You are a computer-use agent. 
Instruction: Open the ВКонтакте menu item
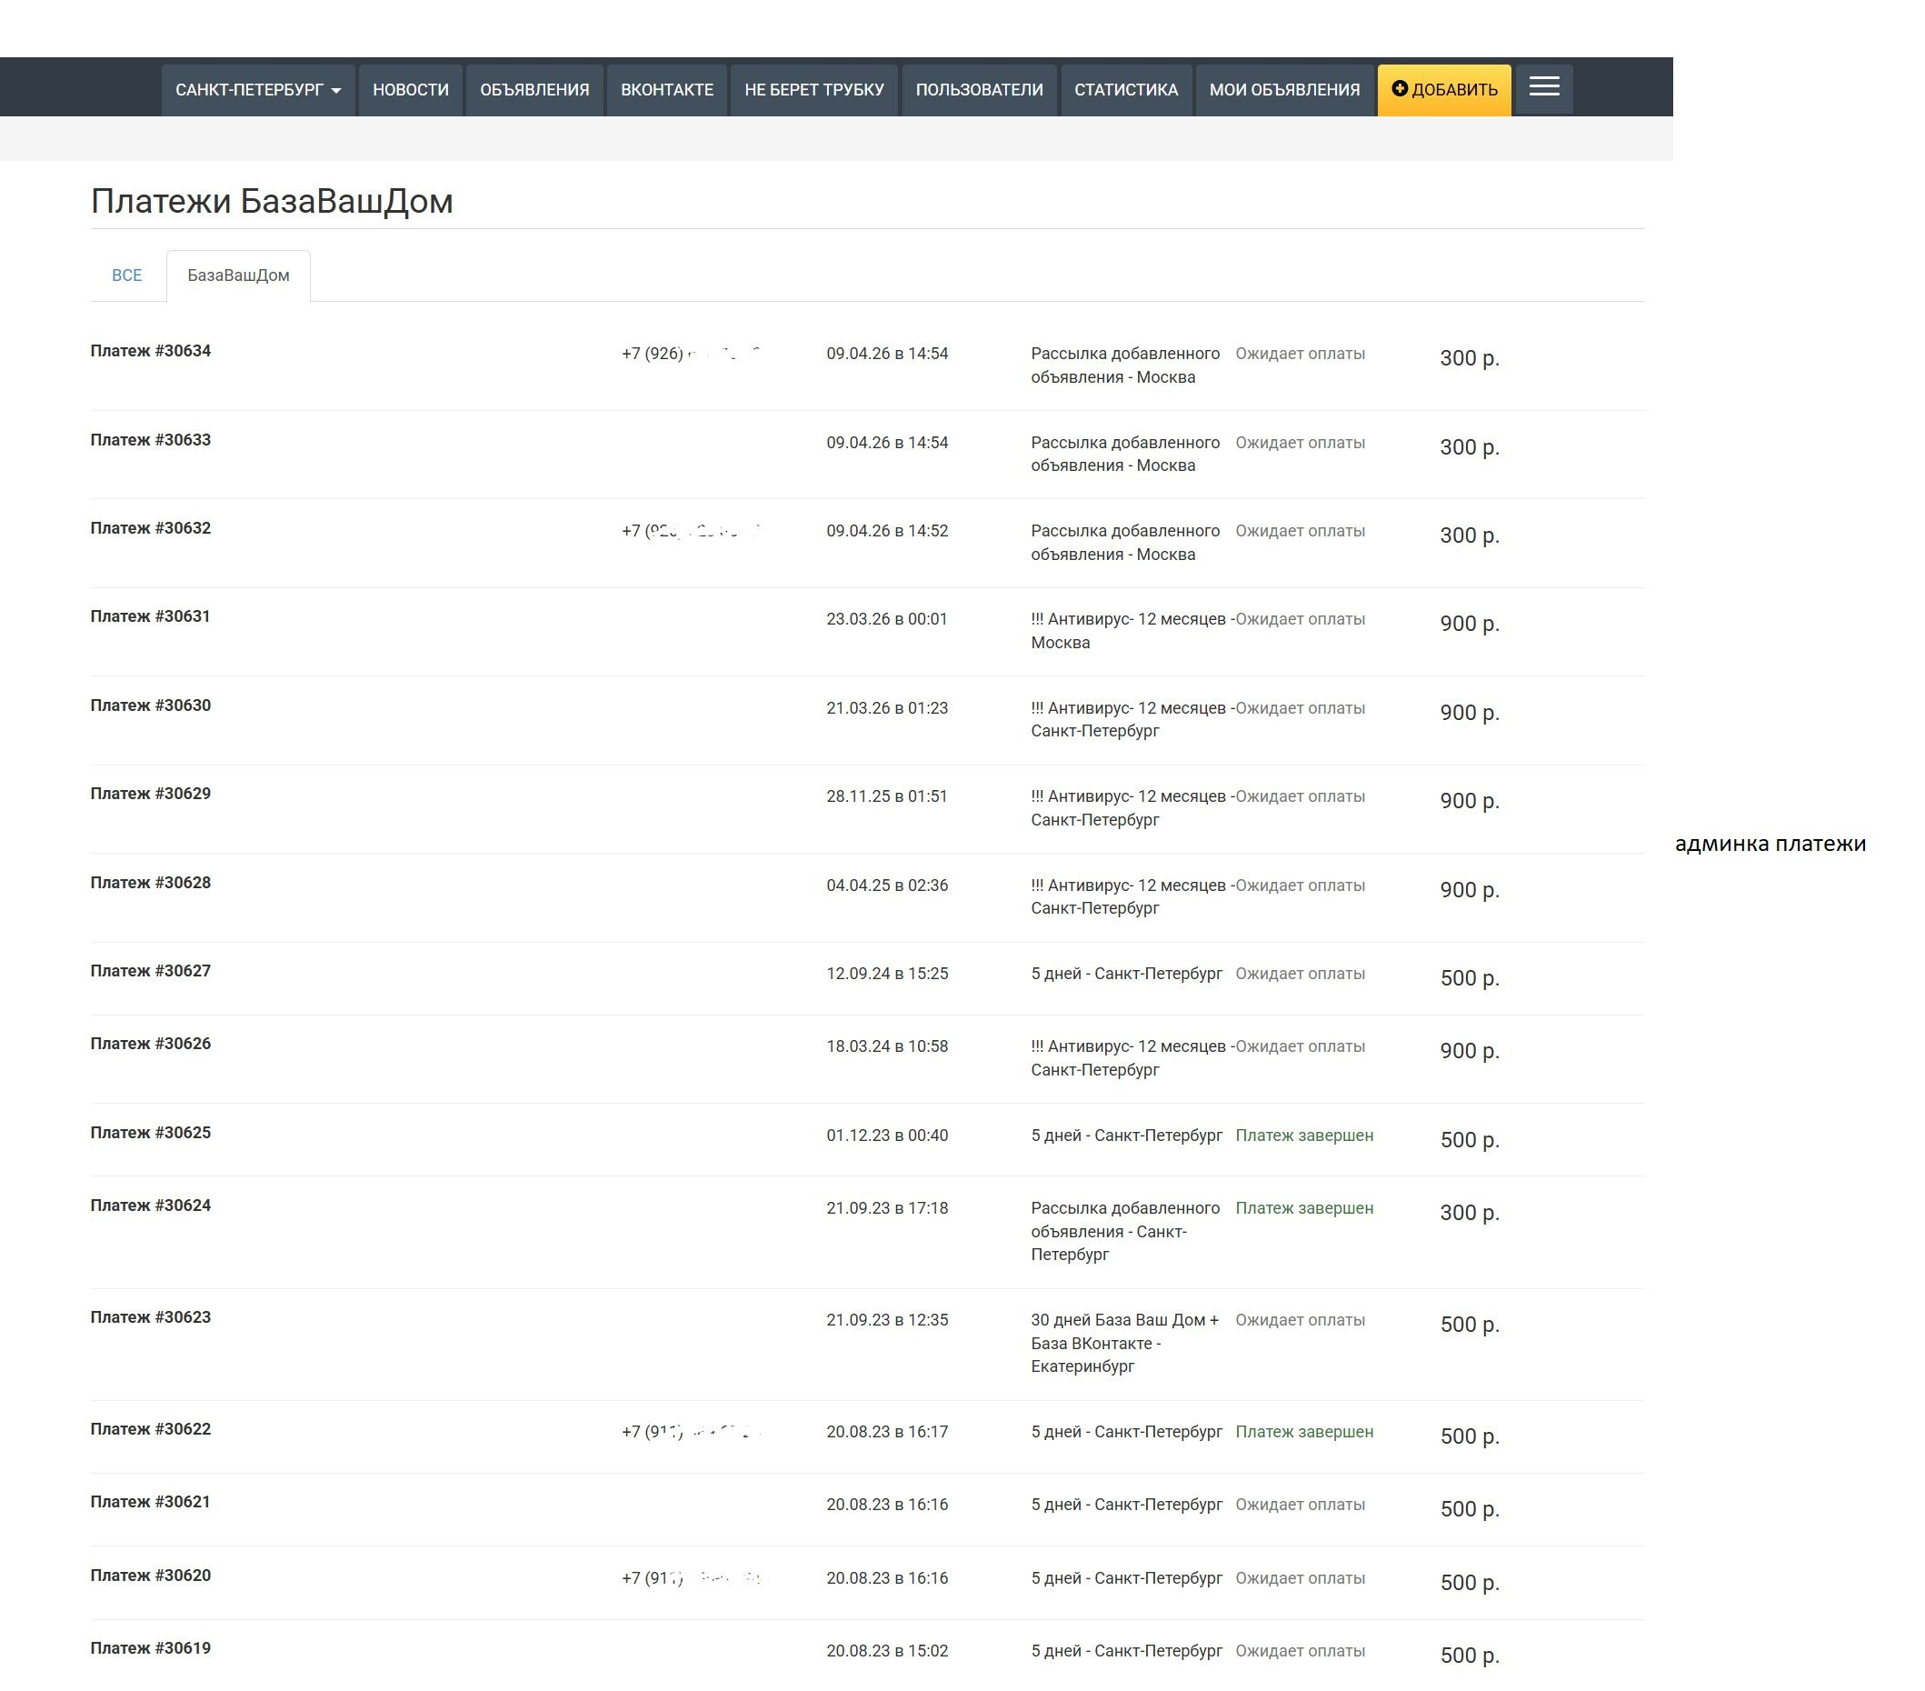click(666, 89)
